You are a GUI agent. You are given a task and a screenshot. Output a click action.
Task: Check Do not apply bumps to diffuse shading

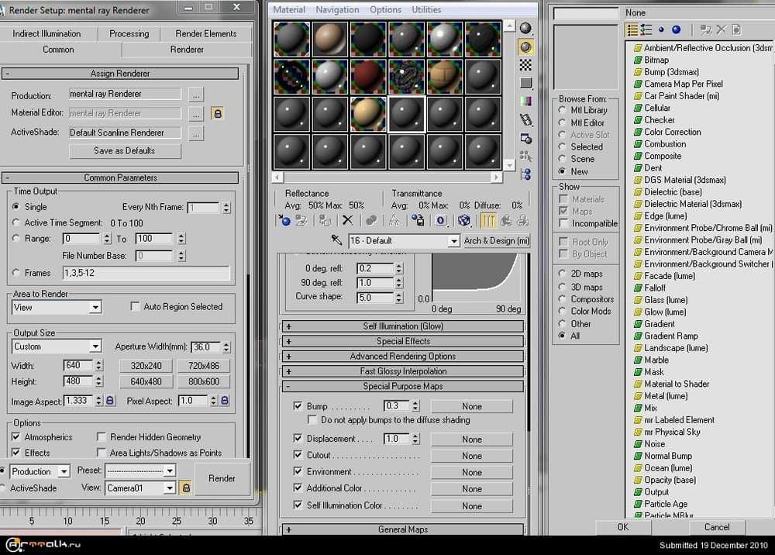(312, 419)
